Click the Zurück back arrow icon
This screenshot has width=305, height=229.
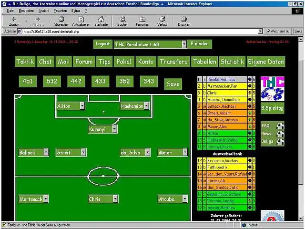click(x=14, y=19)
